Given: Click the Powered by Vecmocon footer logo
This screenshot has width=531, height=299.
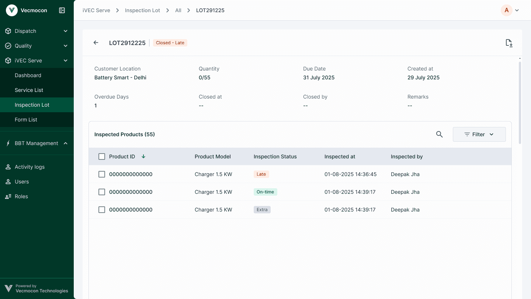Looking at the screenshot, I should pos(8,288).
